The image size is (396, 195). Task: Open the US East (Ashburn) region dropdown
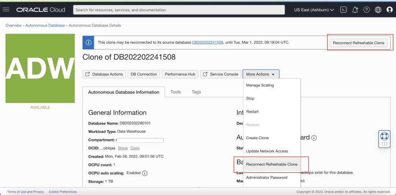314,10
